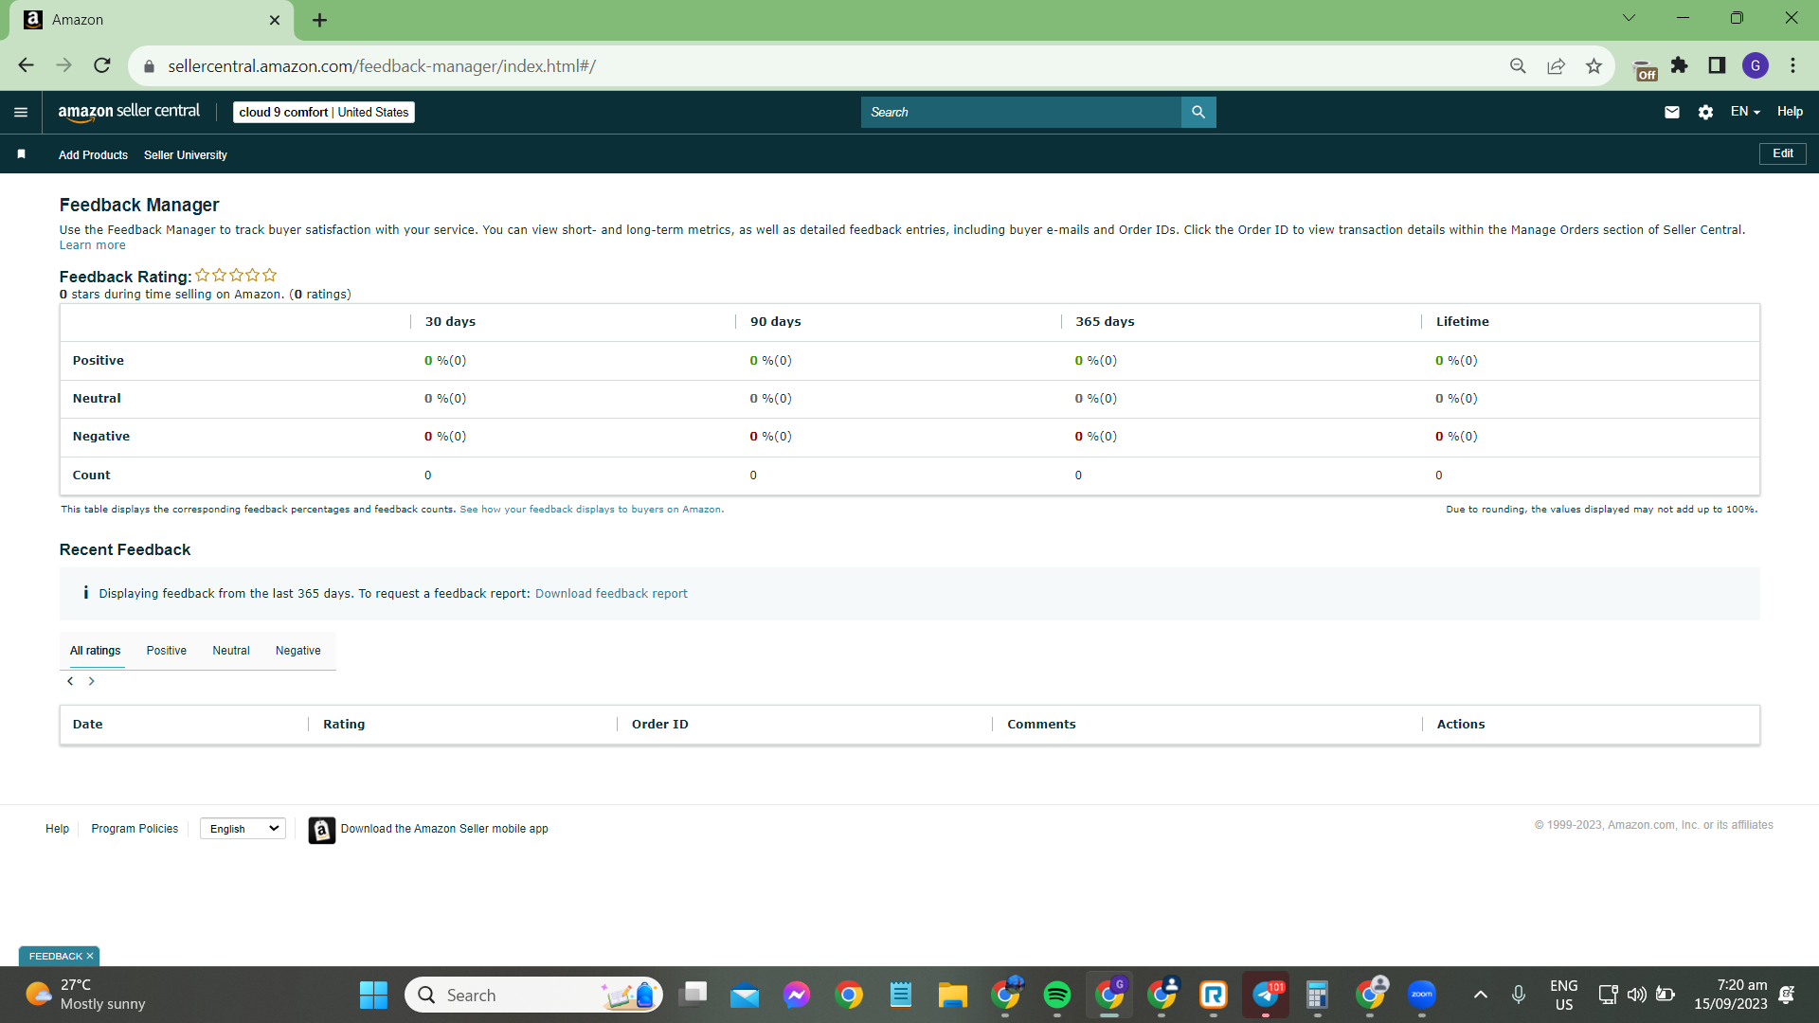Image resolution: width=1819 pixels, height=1023 pixels.
Task: Toggle the browser side panel
Action: (x=1717, y=65)
